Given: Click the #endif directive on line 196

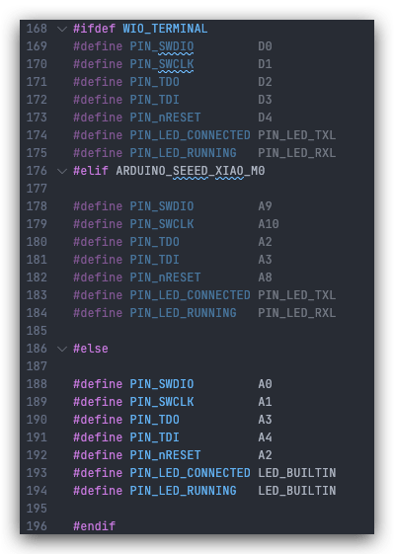Looking at the screenshot, I should (x=95, y=526).
